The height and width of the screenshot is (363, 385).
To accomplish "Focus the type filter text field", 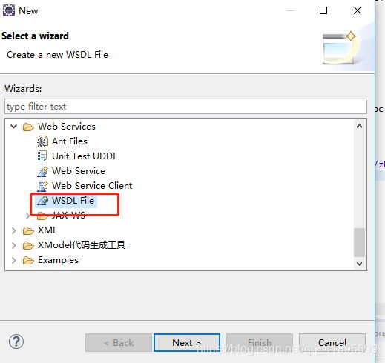I will click(x=185, y=107).
